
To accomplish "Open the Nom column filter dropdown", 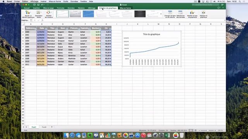I will [x=67, y=29].
